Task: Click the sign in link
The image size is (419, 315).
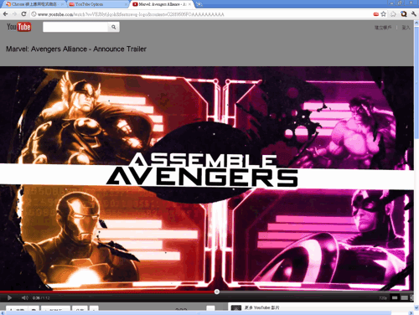Action: pos(406,28)
